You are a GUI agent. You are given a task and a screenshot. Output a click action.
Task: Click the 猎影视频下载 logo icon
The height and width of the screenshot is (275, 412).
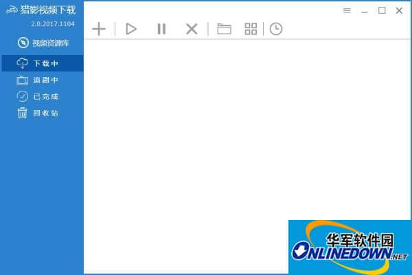tap(12, 10)
